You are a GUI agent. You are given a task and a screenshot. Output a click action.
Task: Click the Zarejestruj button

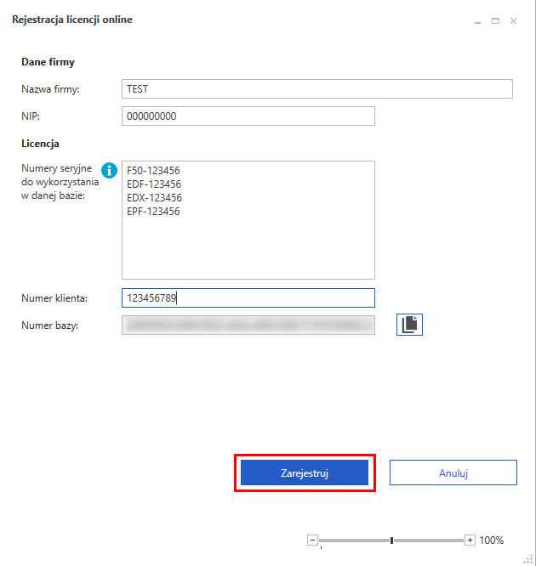[x=305, y=473]
